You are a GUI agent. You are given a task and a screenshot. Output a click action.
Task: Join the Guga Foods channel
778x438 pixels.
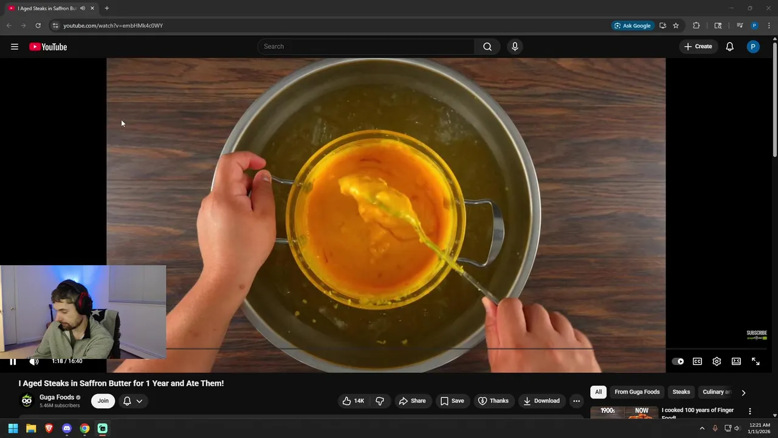(x=103, y=401)
